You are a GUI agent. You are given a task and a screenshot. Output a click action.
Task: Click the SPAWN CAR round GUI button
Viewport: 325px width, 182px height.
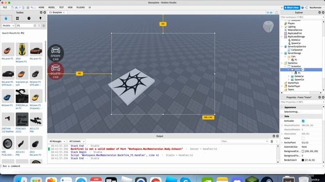(55, 53)
